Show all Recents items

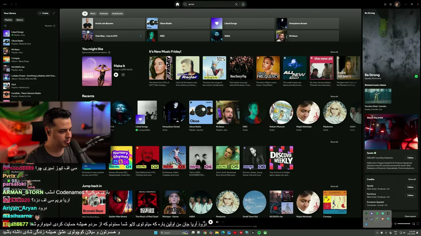click(x=334, y=96)
